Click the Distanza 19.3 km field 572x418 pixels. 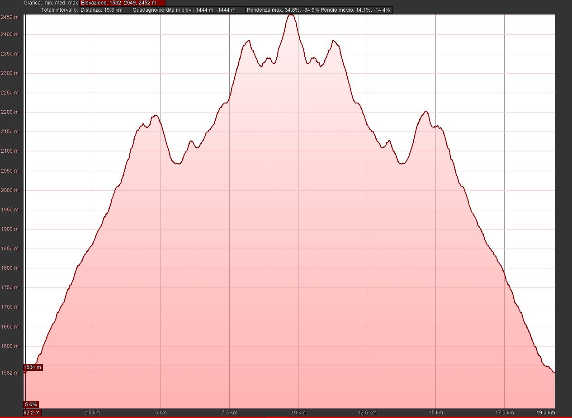pos(104,9)
